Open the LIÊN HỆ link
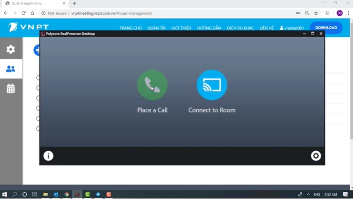Viewport: 353px width, 199px height. (x=266, y=28)
